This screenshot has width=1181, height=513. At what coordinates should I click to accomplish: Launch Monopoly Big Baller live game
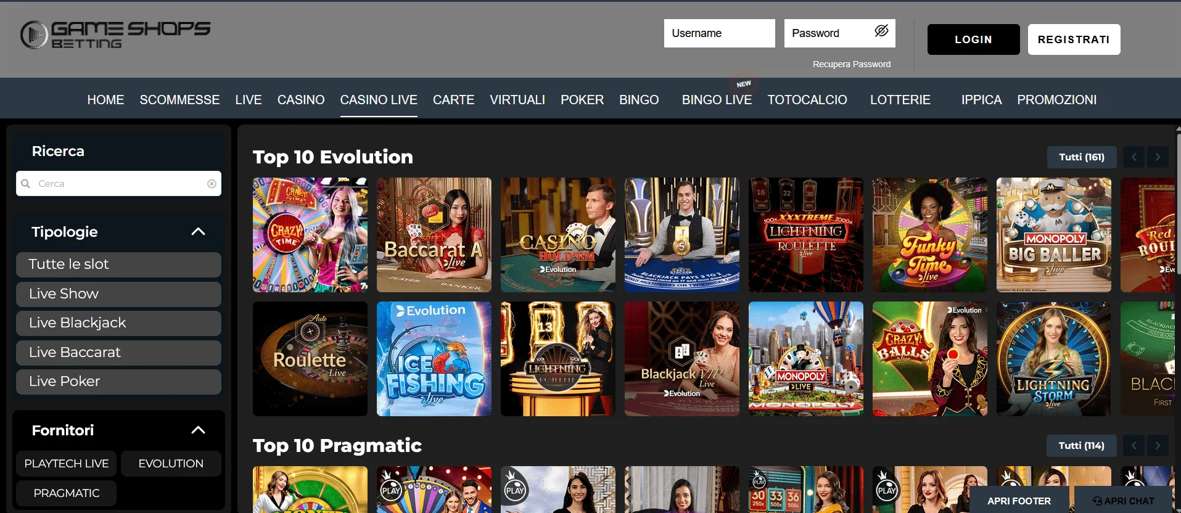1053,235
